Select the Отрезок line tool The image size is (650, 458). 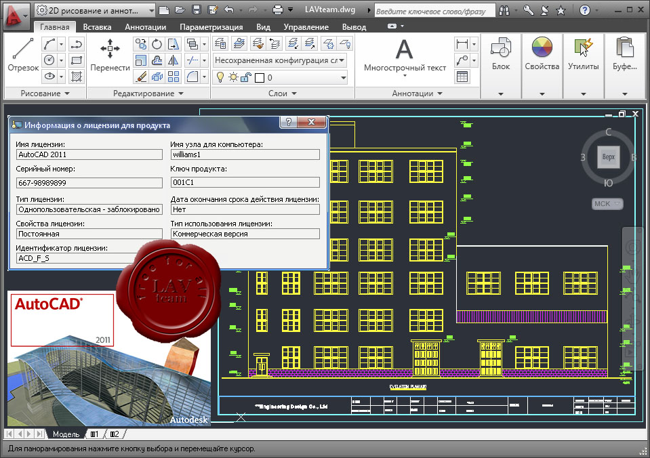pyautogui.click(x=23, y=54)
